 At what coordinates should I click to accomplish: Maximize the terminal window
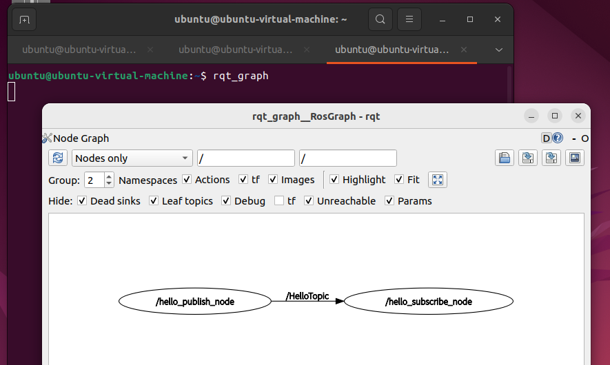point(470,19)
